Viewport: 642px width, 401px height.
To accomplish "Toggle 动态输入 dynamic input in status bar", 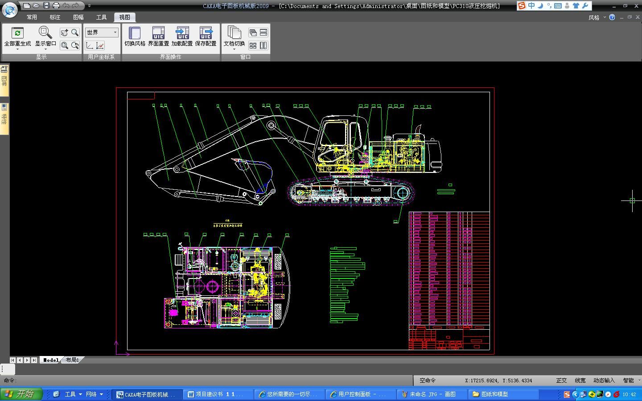I will (604, 381).
